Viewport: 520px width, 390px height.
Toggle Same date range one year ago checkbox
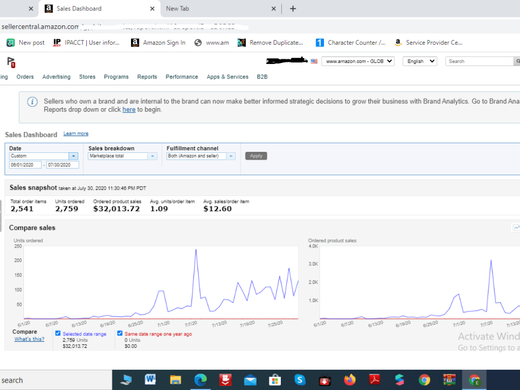click(x=120, y=333)
